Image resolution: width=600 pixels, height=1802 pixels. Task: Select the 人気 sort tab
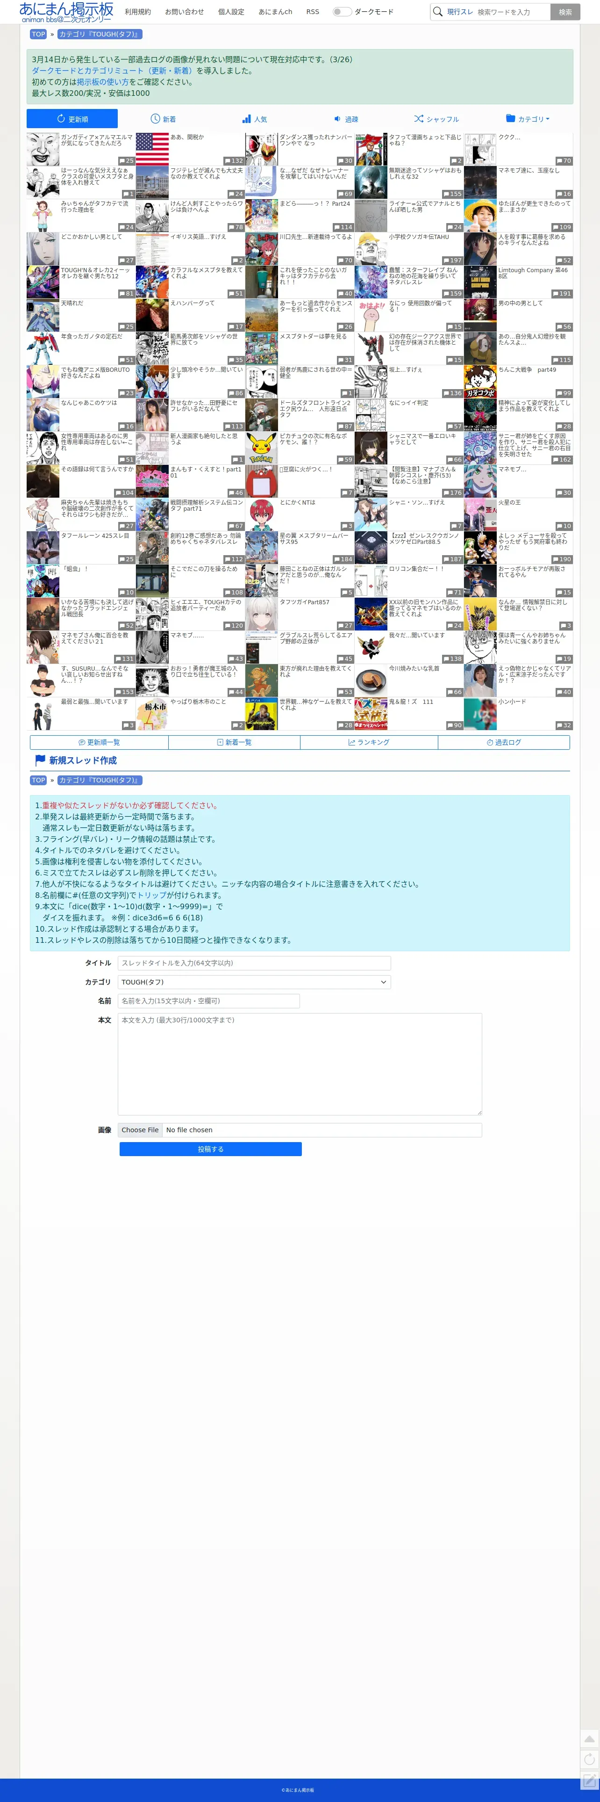pos(255,119)
